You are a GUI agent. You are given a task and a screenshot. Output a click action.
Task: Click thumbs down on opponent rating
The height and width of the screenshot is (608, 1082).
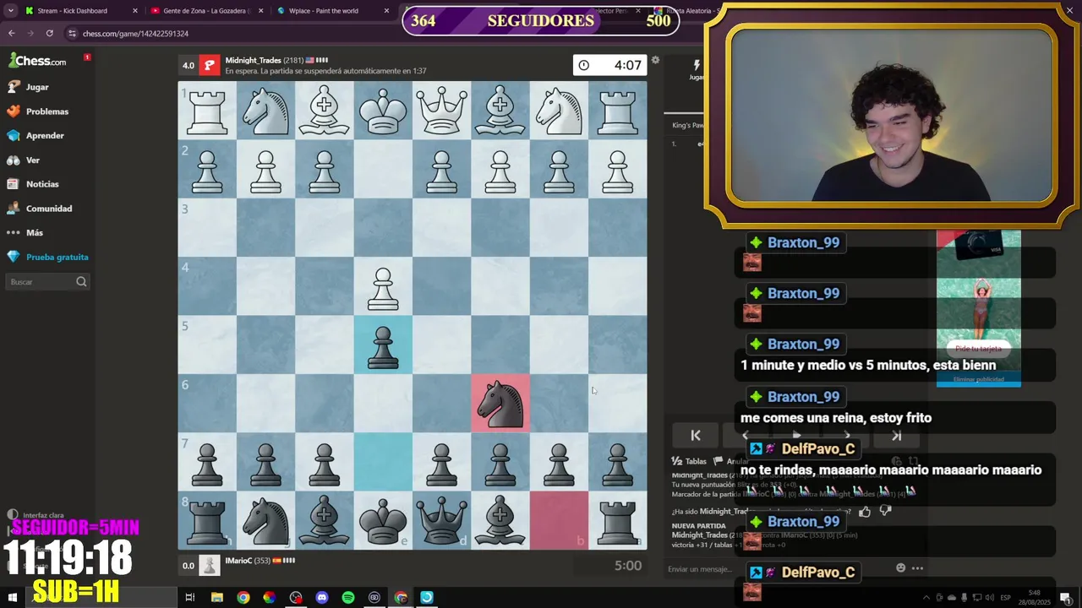885,511
